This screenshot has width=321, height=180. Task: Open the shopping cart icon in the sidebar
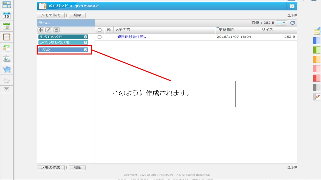coord(7,70)
